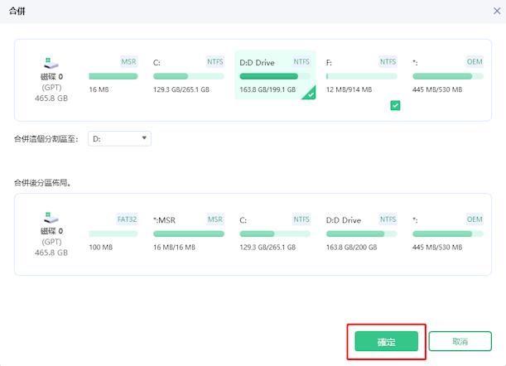
Task: Click the OEM tag in top disk row
Action: pos(474,61)
